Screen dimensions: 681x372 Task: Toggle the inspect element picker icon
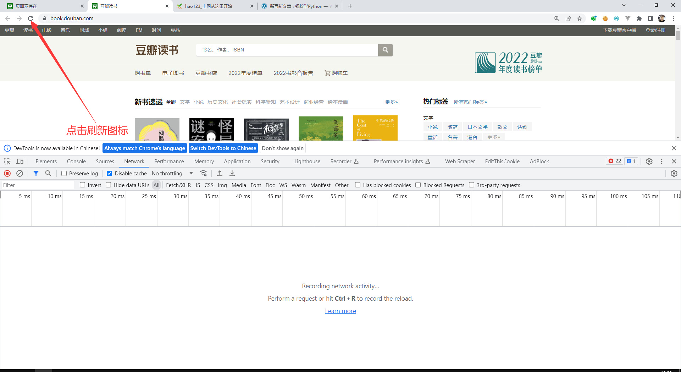(7, 162)
